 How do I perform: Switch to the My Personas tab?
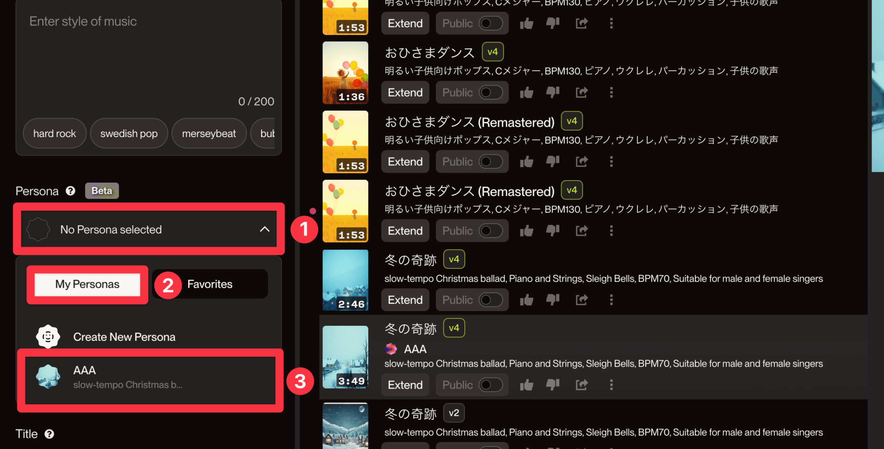tap(87, 284)
